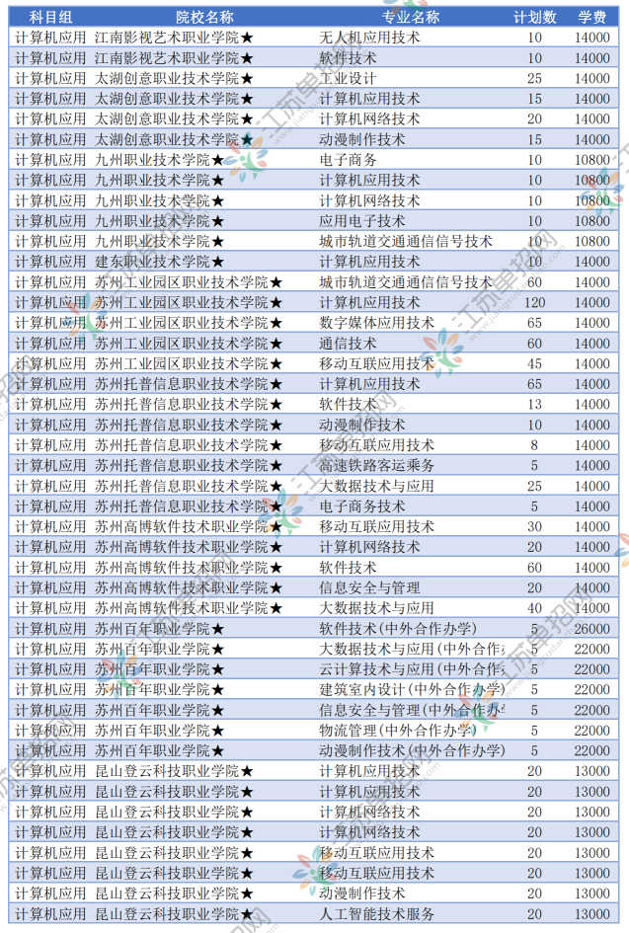
Task: Click 苏州托普信息职业技术学院★ in 高速铁路客运乘务 row
Action: click(189, 465)
